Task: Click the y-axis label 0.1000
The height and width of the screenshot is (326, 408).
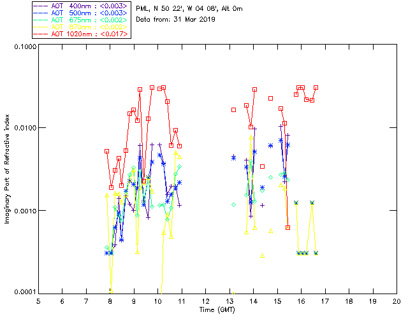Action: 25,46
